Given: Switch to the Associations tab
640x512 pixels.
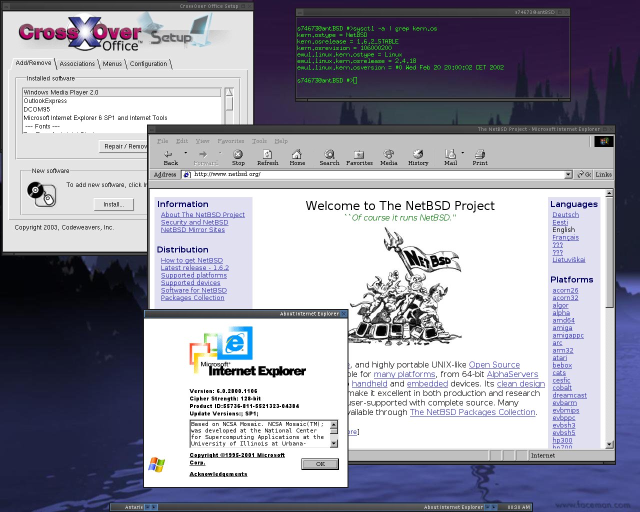Looking at the screenshot, I should (x=77, y=64).
